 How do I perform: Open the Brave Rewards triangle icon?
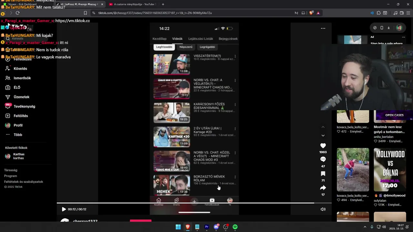click(318, 13)
